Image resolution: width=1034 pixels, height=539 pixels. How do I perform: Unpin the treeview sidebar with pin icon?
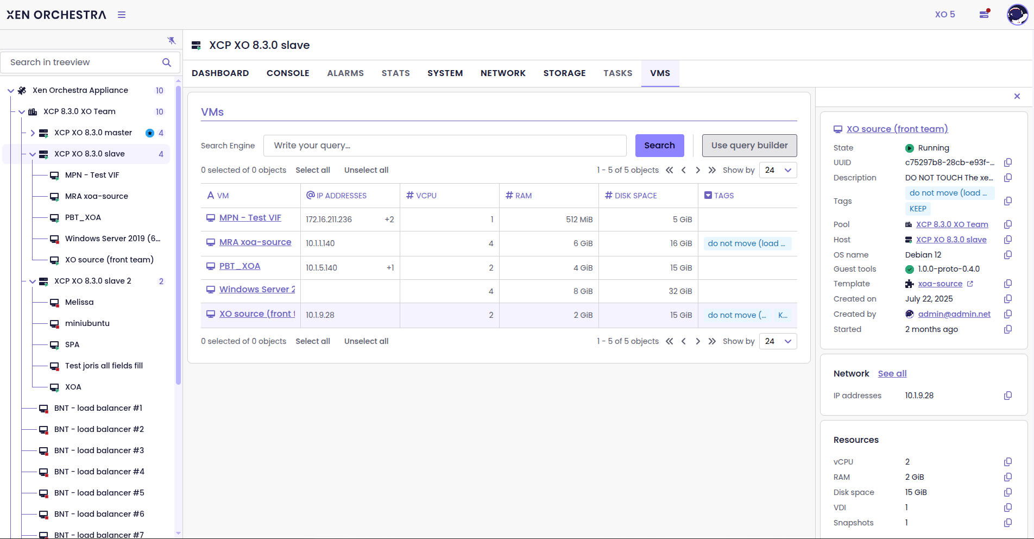pos(172,41)
